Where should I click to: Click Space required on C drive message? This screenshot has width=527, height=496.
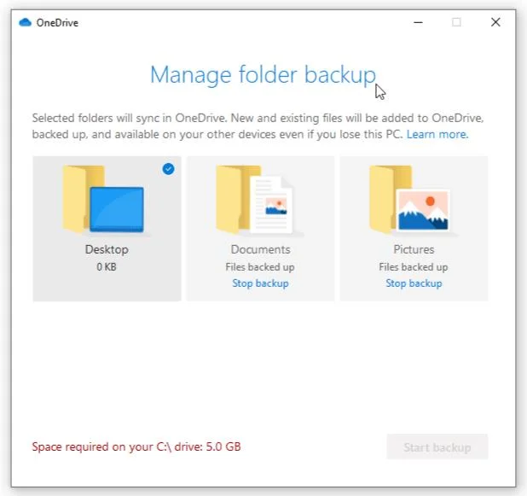136,446
